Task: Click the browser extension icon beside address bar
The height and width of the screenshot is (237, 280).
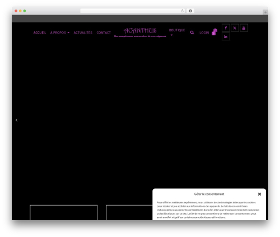Action: pyautogui.click(x=190, y=11)
